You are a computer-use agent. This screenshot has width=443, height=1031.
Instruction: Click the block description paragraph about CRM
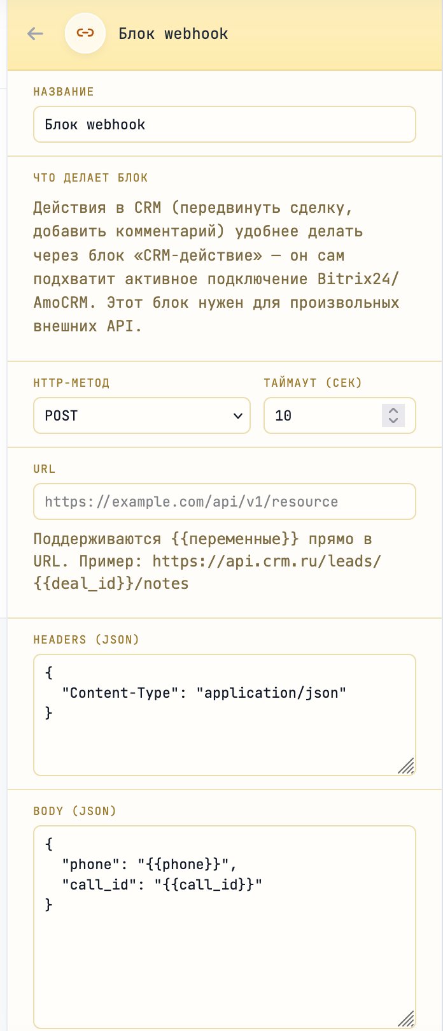tap(216, 267)
